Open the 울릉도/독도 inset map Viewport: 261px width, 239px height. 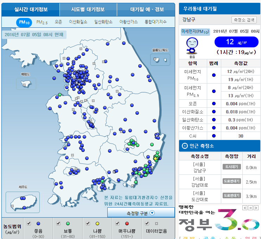pyautogui.click(x=160, y=59)
